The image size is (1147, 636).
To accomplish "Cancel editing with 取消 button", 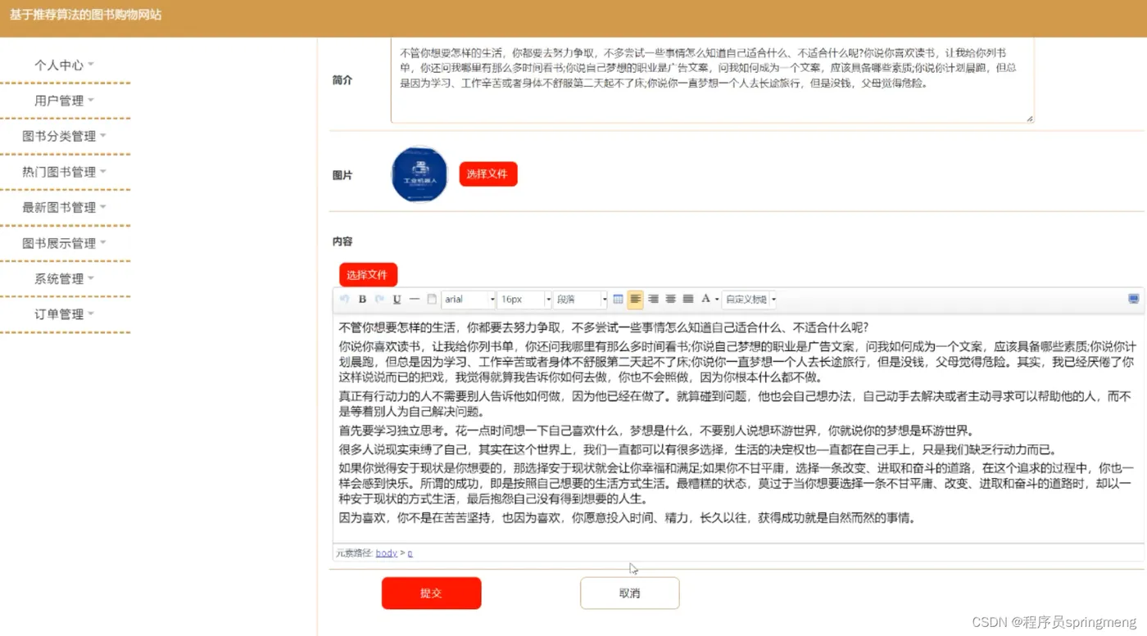I will 629,593.
